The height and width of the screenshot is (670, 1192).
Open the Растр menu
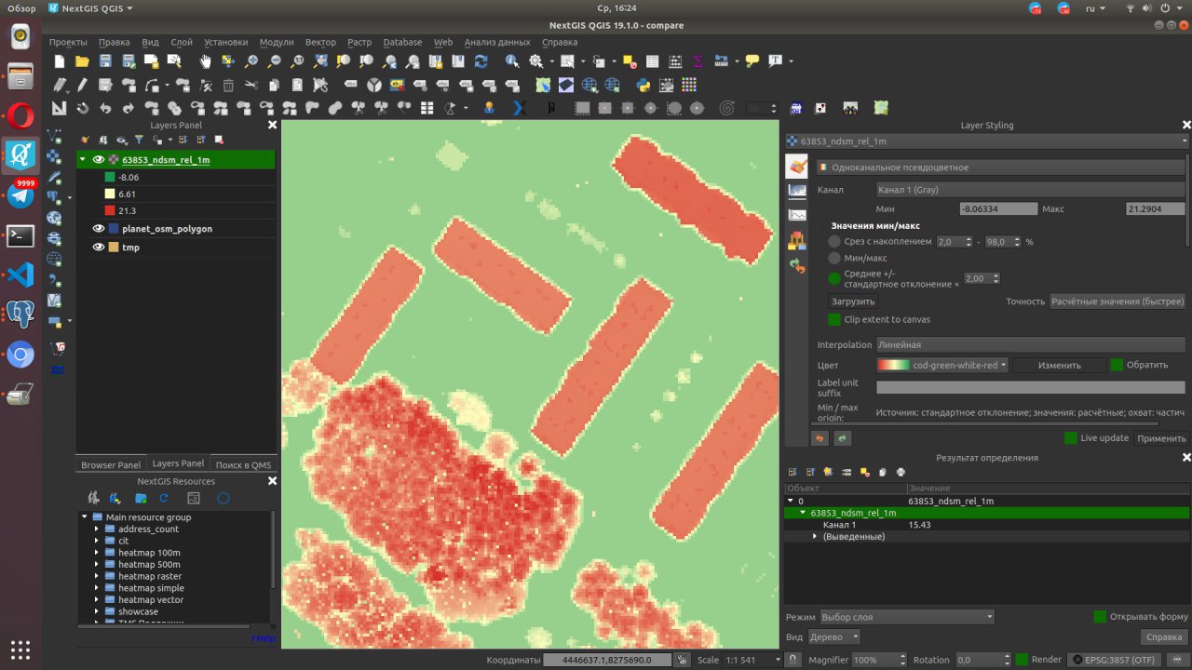pyautogui.click(x=359, y=42)
